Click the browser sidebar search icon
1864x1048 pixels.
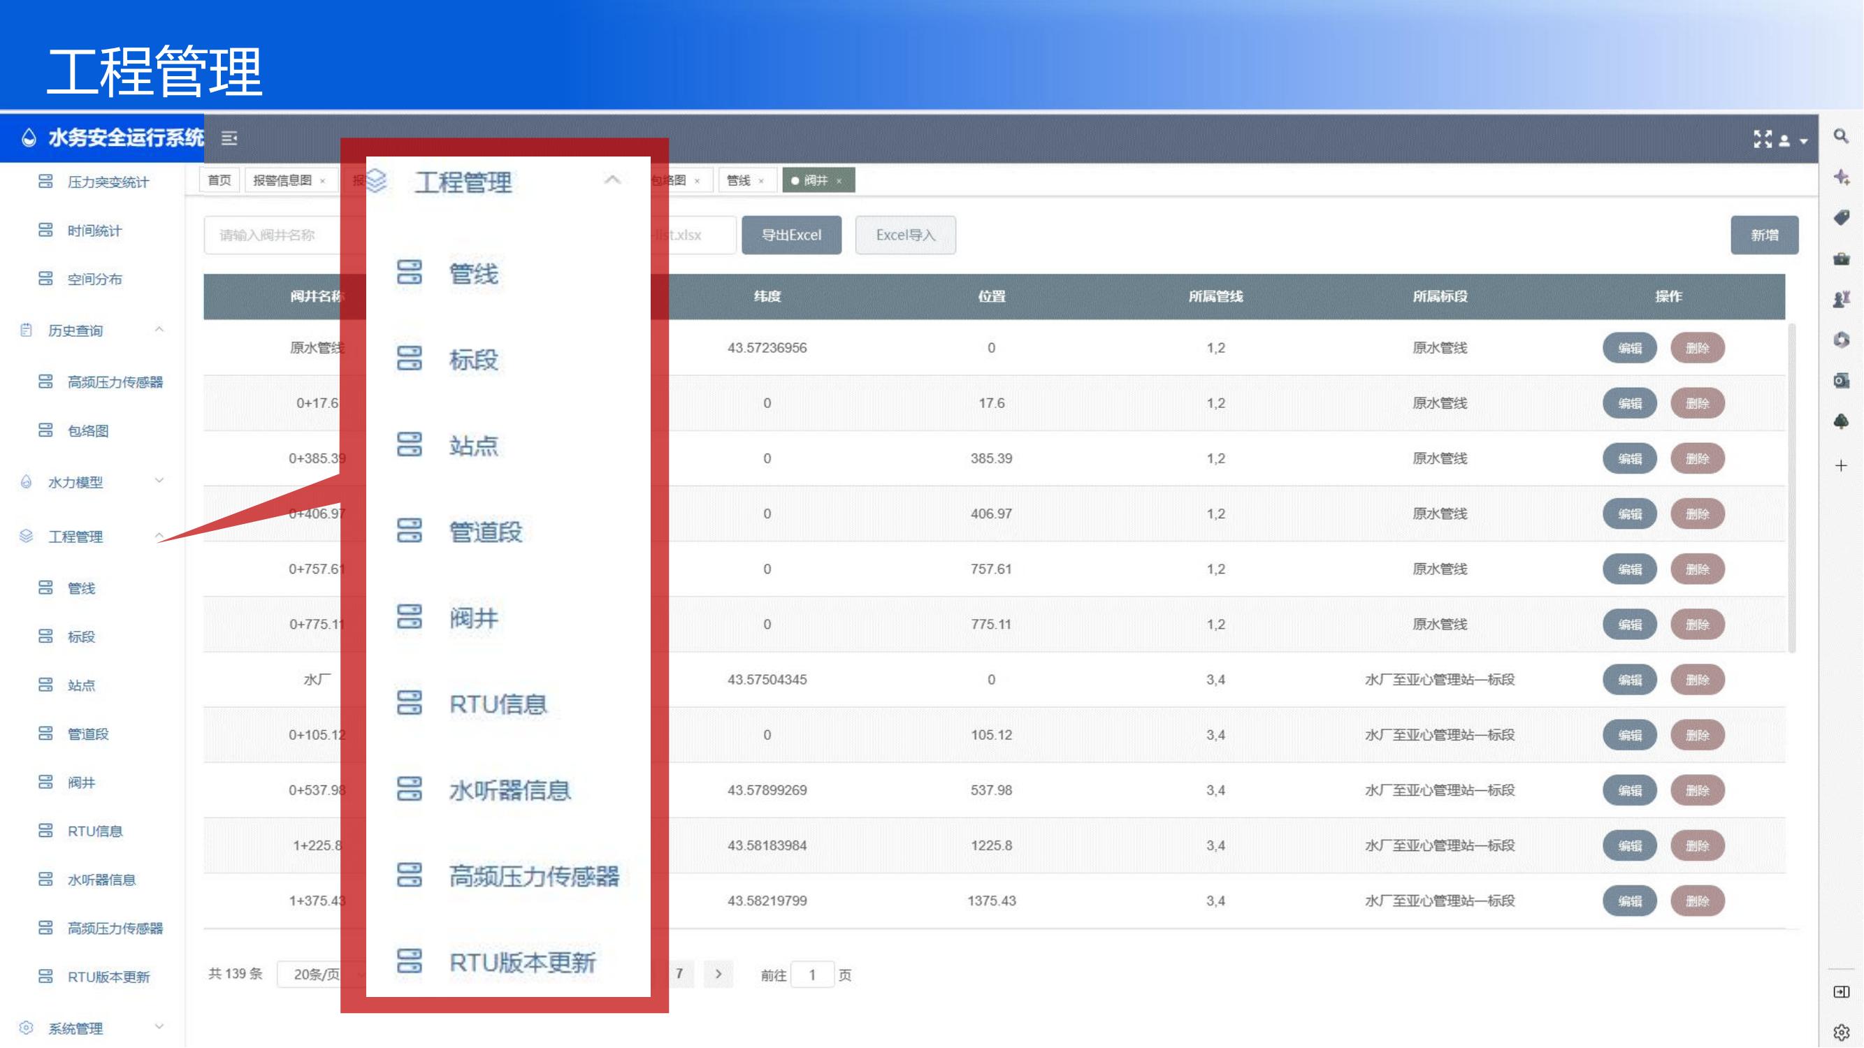[x=1841, y=136]
